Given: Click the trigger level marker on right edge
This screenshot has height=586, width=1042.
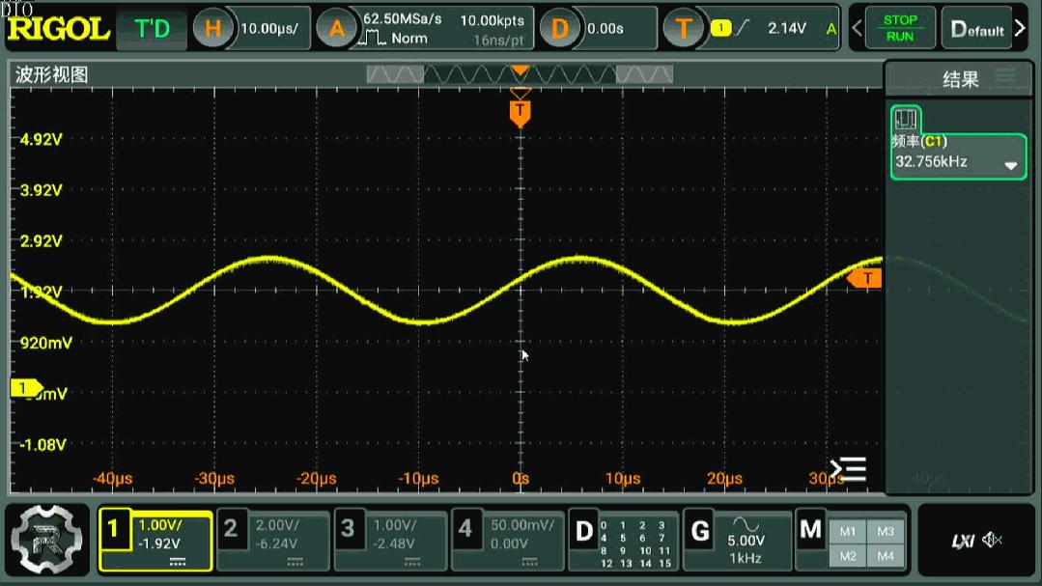Looking at the screenshot, I should click(866, 279).
